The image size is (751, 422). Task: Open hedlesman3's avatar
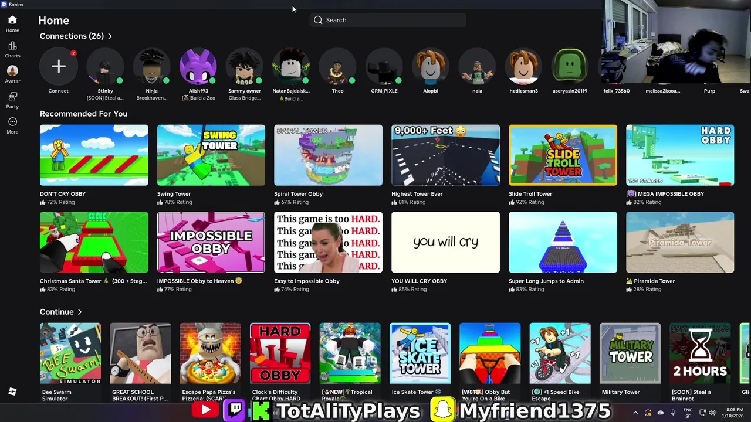pos(523,66)
